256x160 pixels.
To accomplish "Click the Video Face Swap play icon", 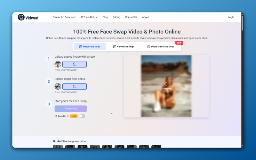I will [115, 47].
